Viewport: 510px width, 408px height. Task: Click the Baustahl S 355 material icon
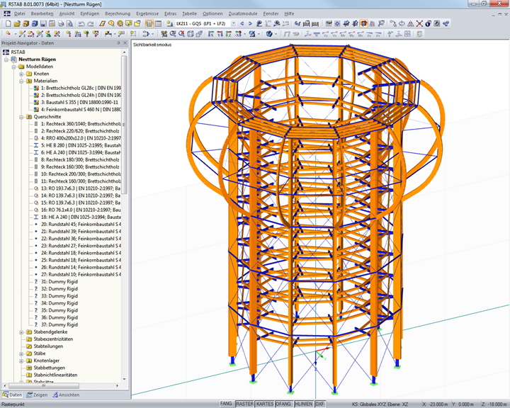coord(35,102)
